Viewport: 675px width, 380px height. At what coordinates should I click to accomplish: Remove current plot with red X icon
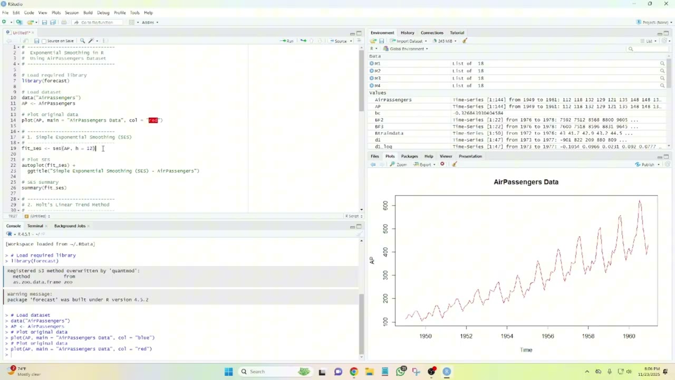(442, 164)
